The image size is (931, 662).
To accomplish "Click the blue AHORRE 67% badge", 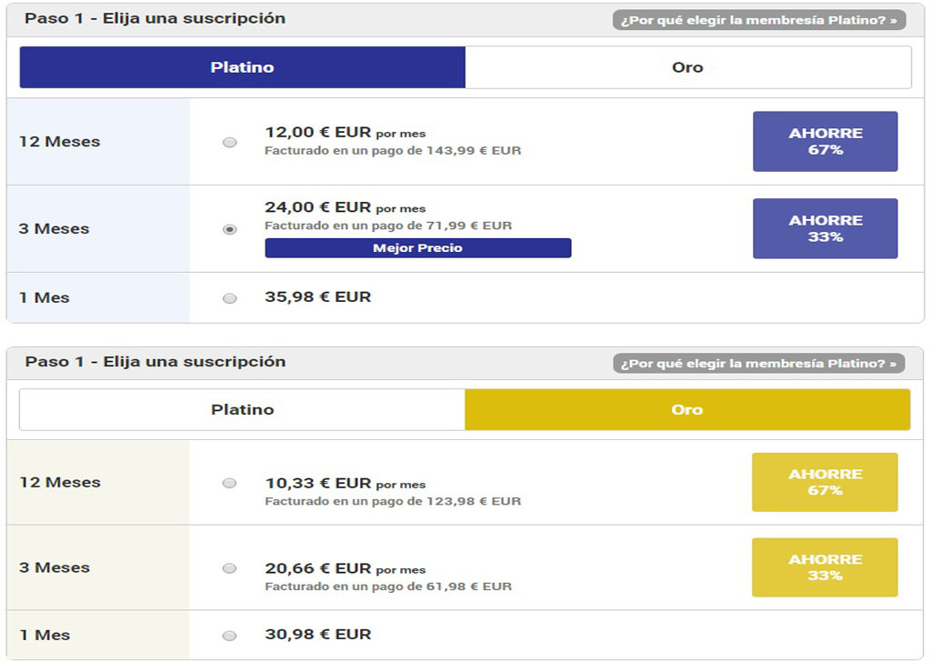I will click(826, 141).
